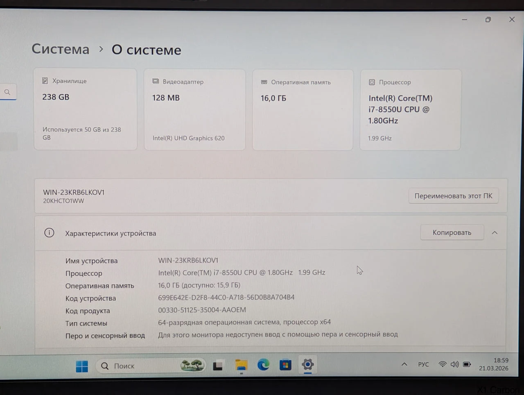This screenshot has width=524, height=395.
Task: Open Microsoft Store from the taskbar
Action: click(285, 365)
